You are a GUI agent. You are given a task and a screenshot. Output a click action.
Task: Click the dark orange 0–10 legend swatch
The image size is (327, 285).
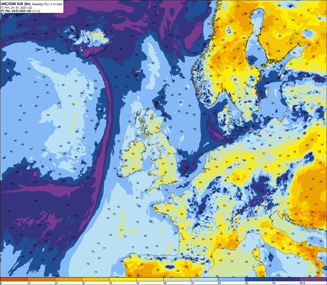14,279
